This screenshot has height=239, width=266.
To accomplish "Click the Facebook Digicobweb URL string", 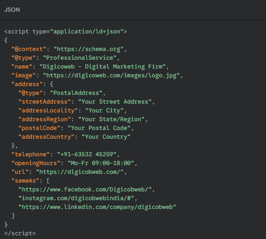I will pyautogui.click(x=85, y=190).
